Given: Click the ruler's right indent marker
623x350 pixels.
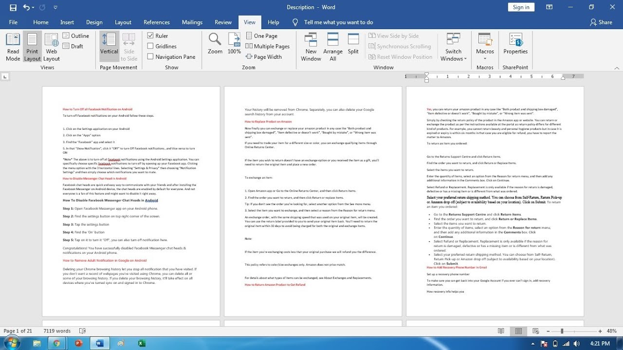Looking at the screenshot, I should tap(563, 77).
